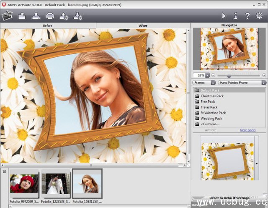Click the Open image icon in toolbar
The width and height of the screenshot is (268, 208).
pos(22,16)
